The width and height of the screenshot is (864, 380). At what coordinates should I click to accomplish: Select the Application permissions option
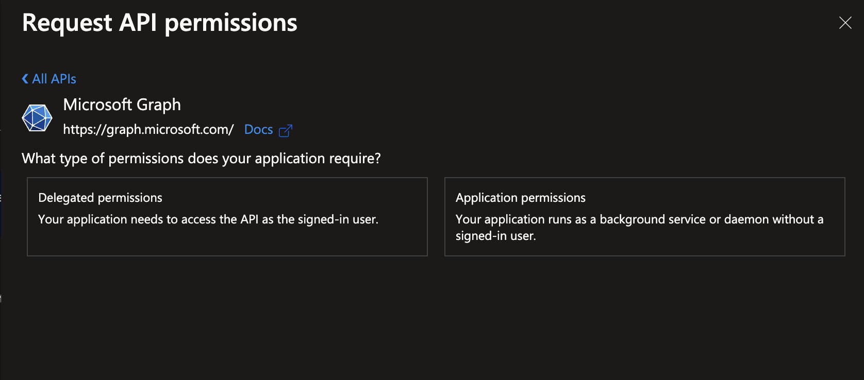tap(644, 216)
